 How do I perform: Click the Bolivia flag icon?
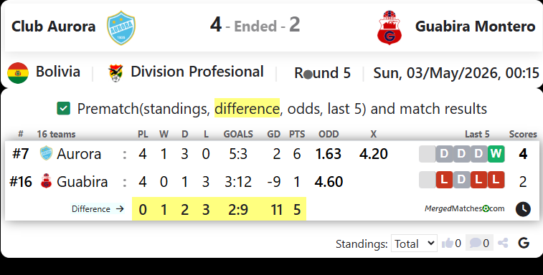[18, 73]
